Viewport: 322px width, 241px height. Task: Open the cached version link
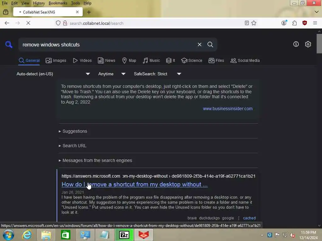(249, 218)
